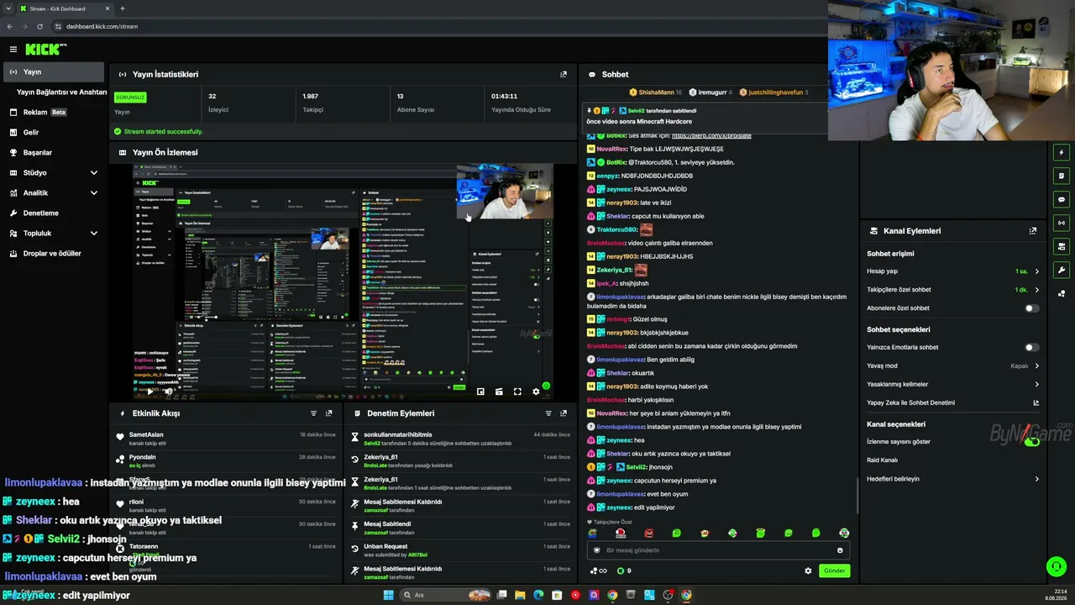Open Takipçilere özel sohbet duration chevron
Image resolution: width=1075 pixels, height=605 pixels.
click(x=1036, y=290)
